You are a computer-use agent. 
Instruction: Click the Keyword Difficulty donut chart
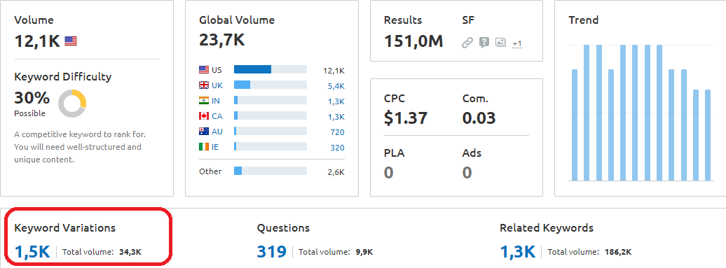pos(72,104)
